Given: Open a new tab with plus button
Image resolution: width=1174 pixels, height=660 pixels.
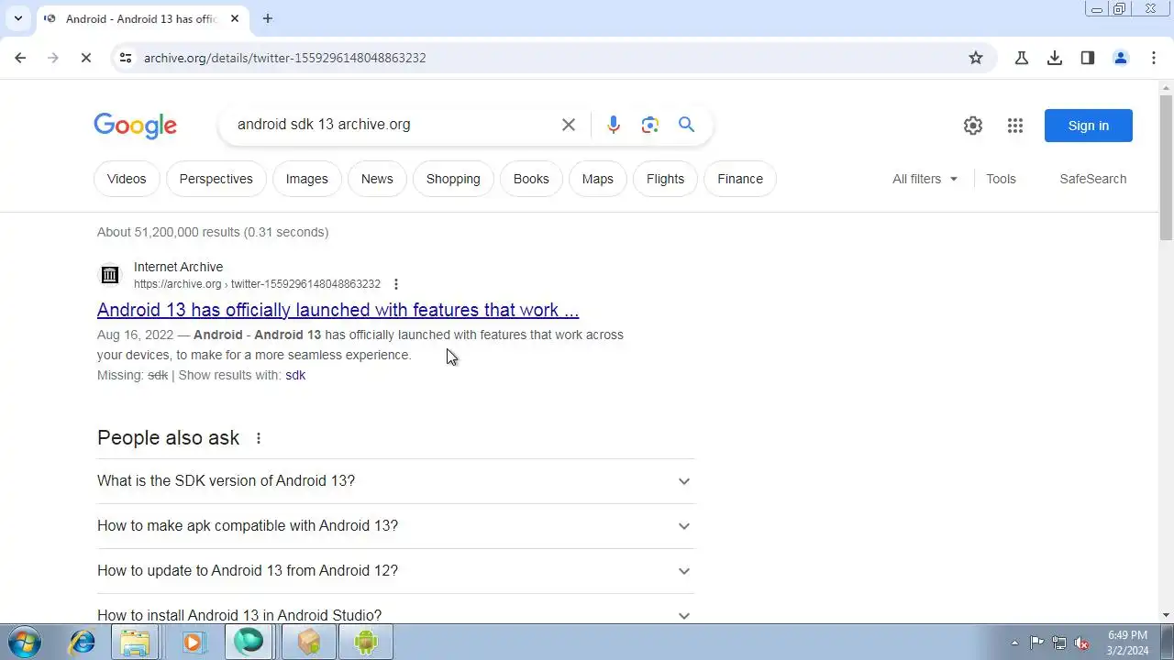Looking at the screenshot, I should [x=268, y=18].
